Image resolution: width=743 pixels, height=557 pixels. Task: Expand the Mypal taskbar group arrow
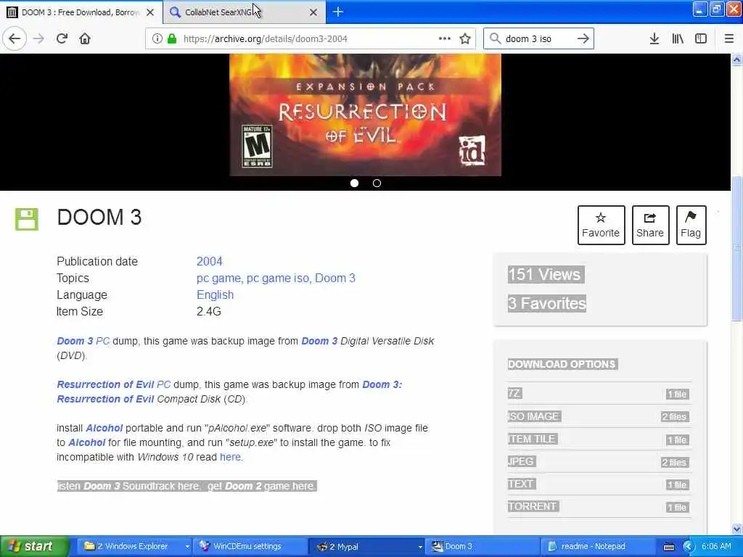420,547
